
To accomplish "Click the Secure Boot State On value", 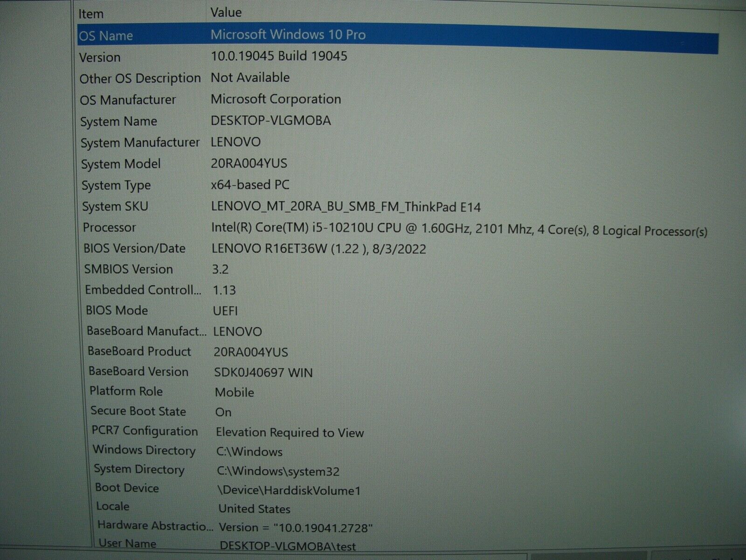I will coord(223,412).
